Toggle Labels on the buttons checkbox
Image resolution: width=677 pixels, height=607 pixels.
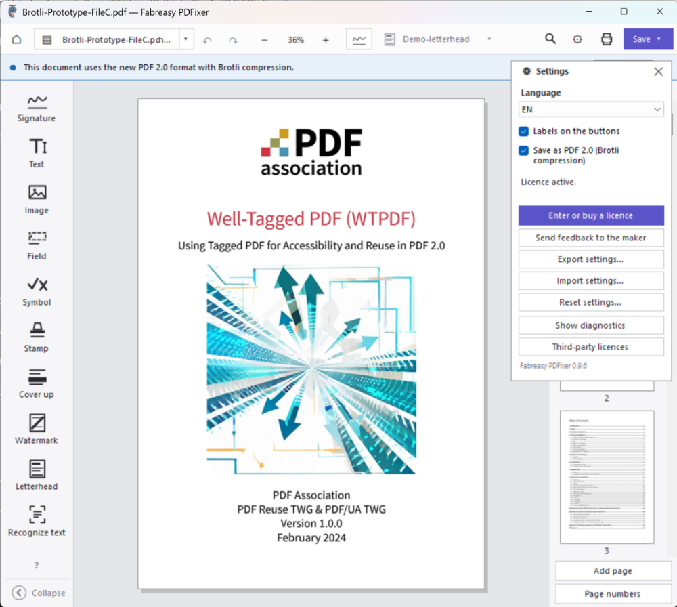(523, 131)
